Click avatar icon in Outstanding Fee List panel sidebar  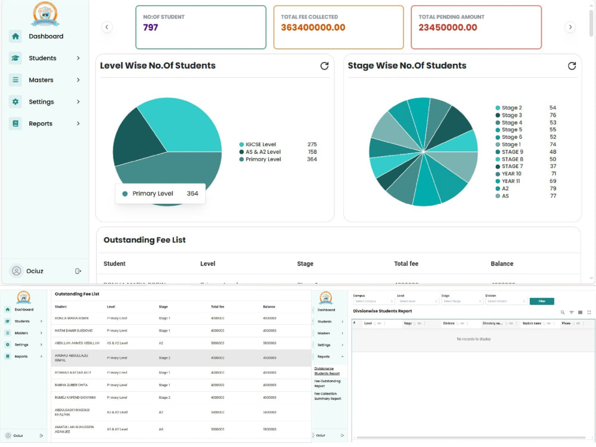tap(8, 436)
